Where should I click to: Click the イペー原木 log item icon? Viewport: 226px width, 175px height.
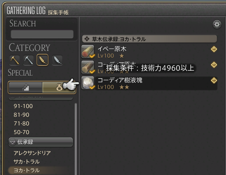pyautogui.click(x=88, y=52)
